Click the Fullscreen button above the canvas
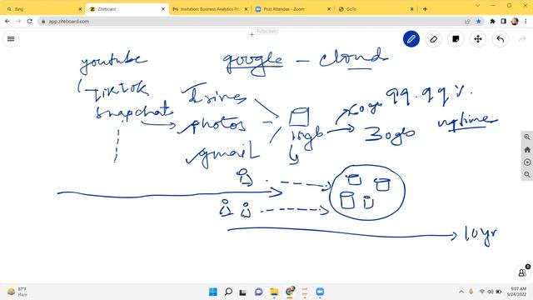 (x=266, y=32)
